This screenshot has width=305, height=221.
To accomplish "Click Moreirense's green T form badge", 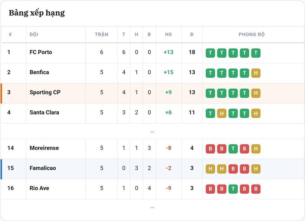I will (x=233, y=148).
